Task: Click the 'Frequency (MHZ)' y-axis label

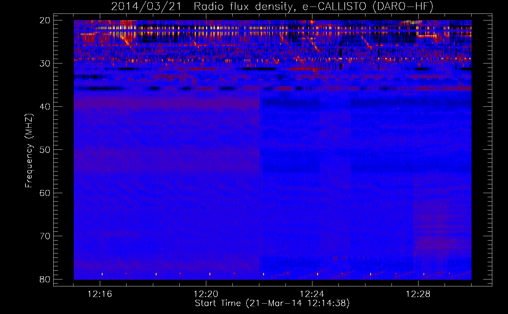Action: click(29, 151)
